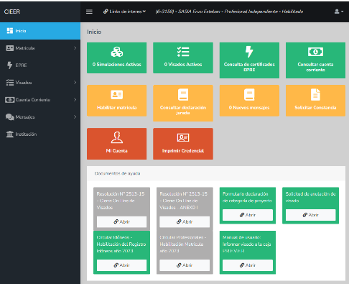This screenshot has height=284, width=349.
Task: Select Inicio in the sidebar
Action: (40, 31)
